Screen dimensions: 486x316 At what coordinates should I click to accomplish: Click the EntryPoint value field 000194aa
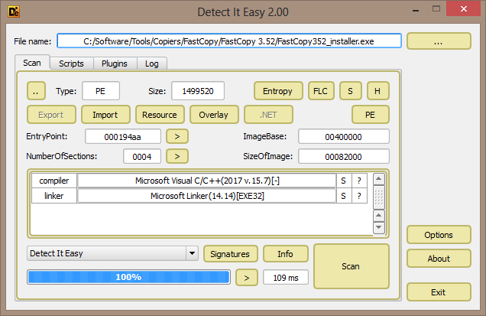123,137
